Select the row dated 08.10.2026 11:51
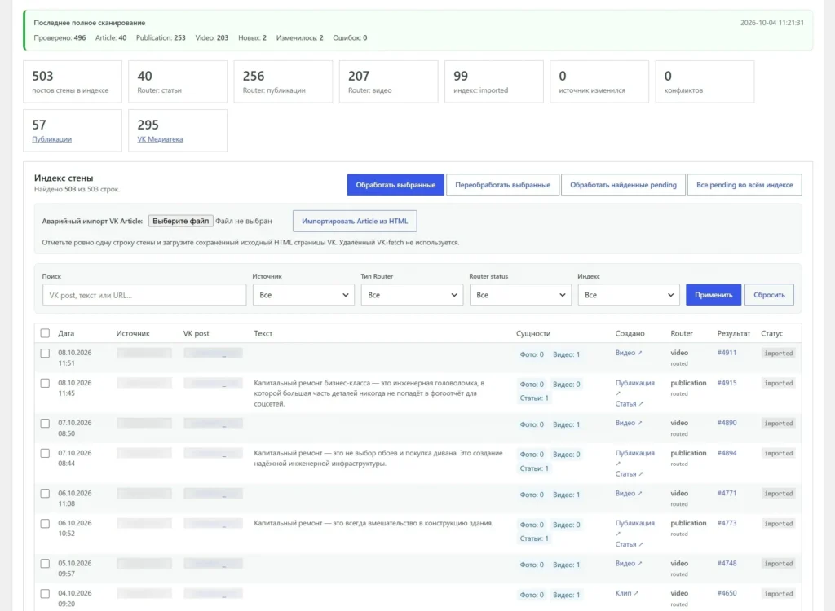Screen dimensions: 835x611 pyautogui.click(x=46, y=353)
